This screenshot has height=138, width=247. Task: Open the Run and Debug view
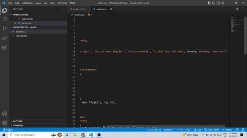tap(5, 38)
